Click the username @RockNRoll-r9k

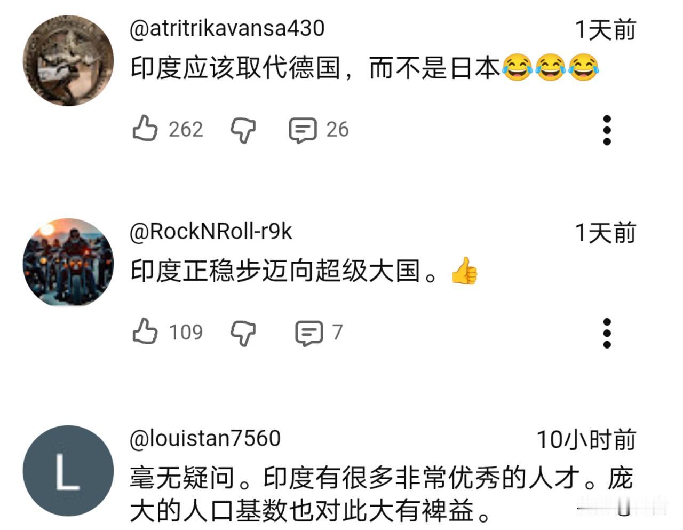[211, 232]
